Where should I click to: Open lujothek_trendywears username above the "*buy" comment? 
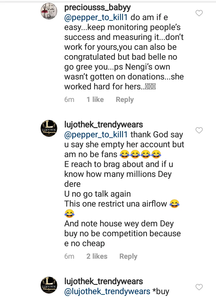(103, 281)
